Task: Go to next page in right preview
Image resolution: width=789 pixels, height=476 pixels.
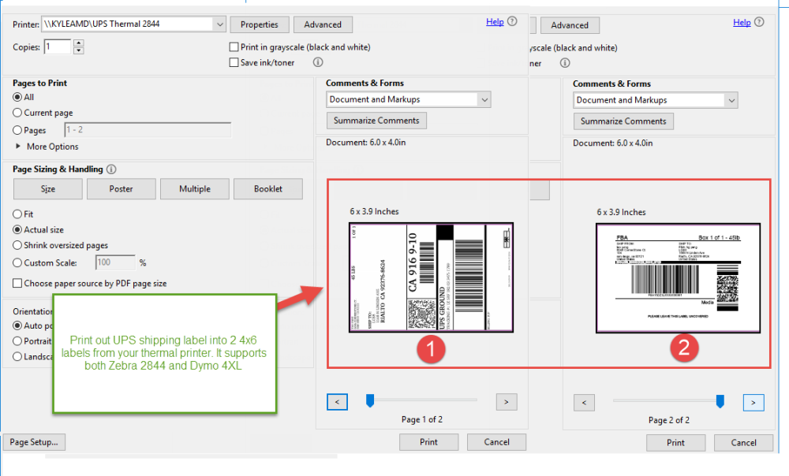Action: click(753, 402)
